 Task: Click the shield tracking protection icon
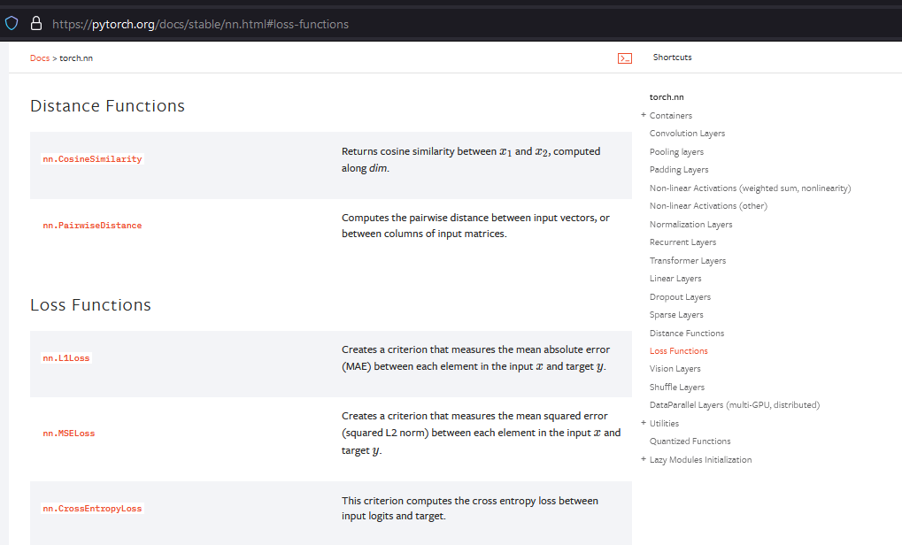point(12,24)
